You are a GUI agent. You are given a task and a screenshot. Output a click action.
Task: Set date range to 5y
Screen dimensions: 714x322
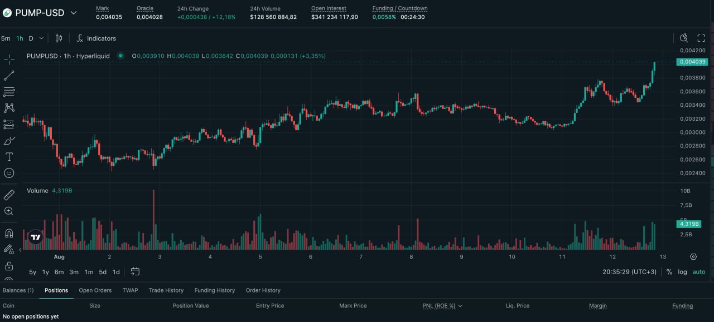32,272
